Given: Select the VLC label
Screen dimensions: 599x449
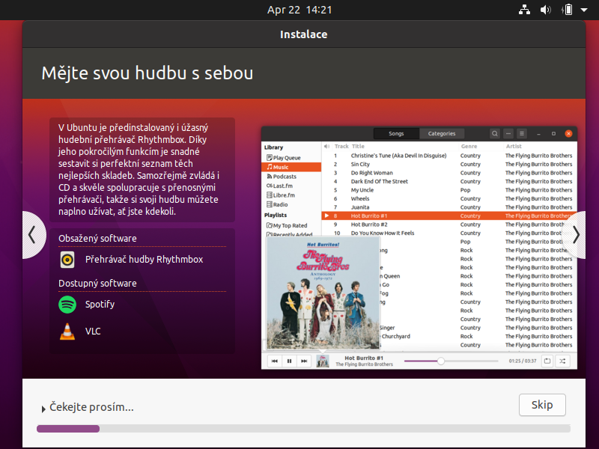Looking at the screenshot, I should [93, 331].
